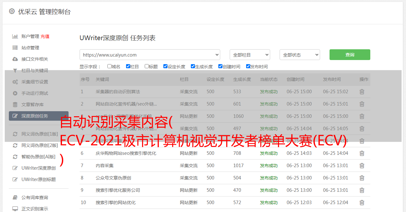Open UWriter深度原创 sidebar item
406x212 pixels.
pos(39,168)
